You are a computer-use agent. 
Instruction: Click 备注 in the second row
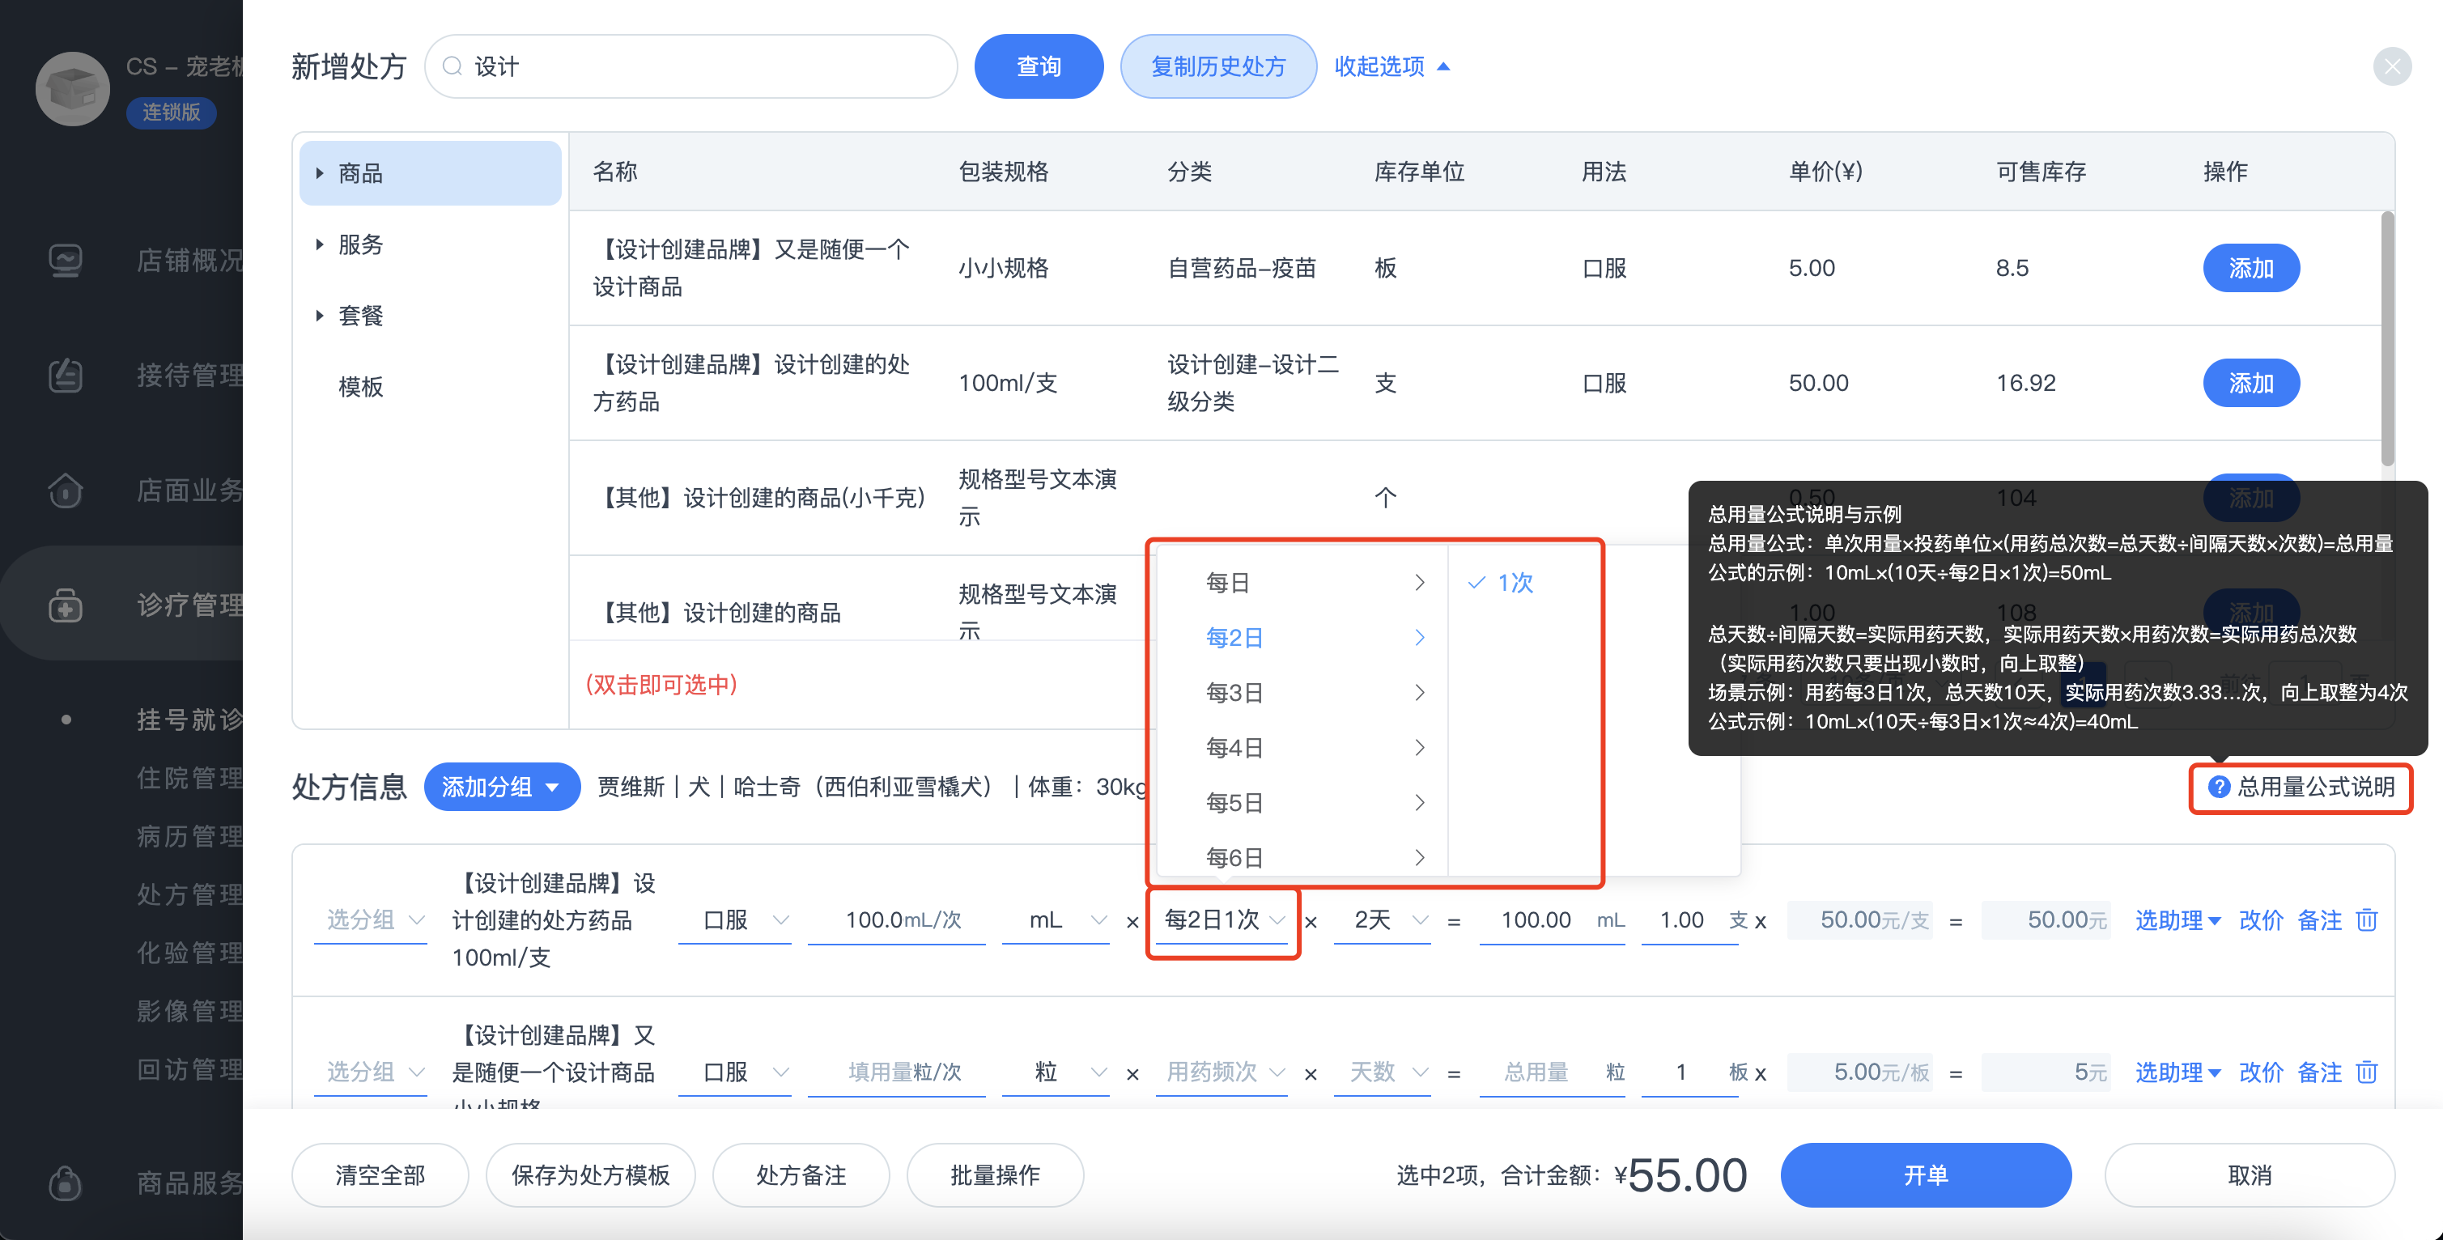[x=2320, y=1072]
